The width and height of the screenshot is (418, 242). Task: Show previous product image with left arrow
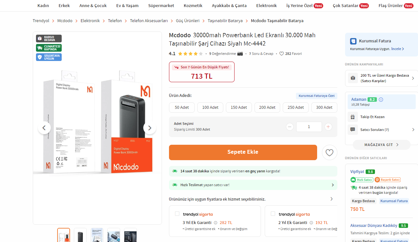[44, 128]
